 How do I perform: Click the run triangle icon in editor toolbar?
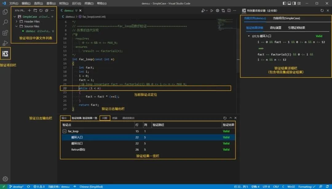211,10
